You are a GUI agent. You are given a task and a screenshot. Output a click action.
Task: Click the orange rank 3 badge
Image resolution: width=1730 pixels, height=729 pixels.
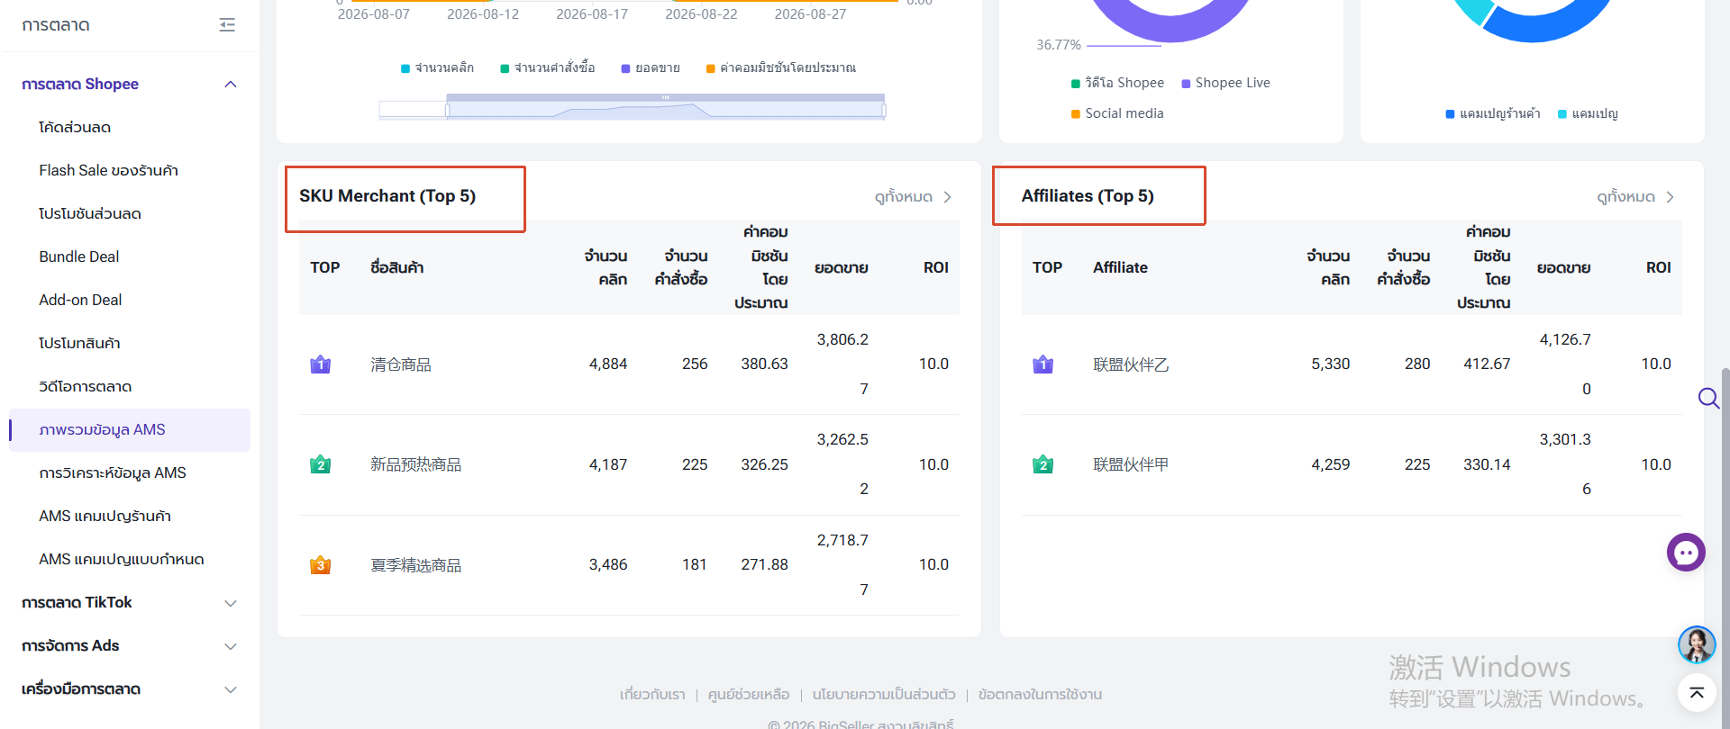point(320,565)
